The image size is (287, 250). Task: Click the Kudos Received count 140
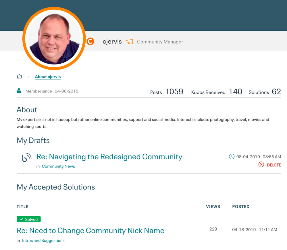(x=235, y=92)
